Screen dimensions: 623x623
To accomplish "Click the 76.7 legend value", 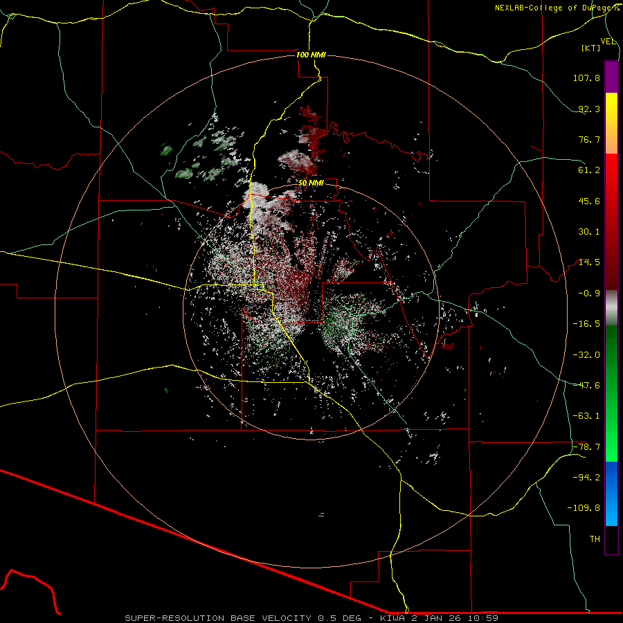I will tap(589, 139).
